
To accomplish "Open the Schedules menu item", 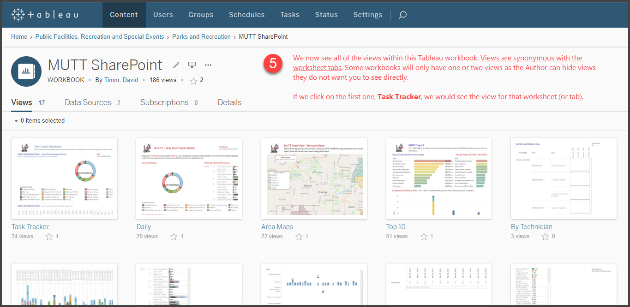I will click(x=246, y=14).
